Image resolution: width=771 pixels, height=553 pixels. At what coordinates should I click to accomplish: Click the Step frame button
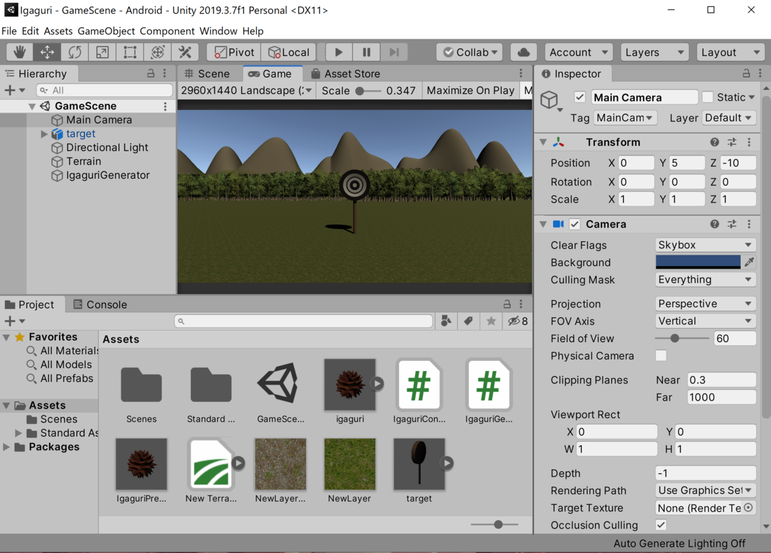click(x=394, y=52)
